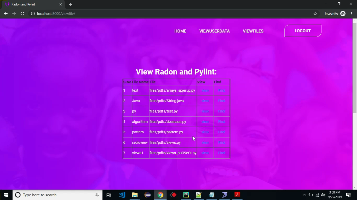The width and height of the screenshot is (357, 200).
Task: Click the scrollbar down arrow
Action: pyautogui.click(x=355, y=187)
